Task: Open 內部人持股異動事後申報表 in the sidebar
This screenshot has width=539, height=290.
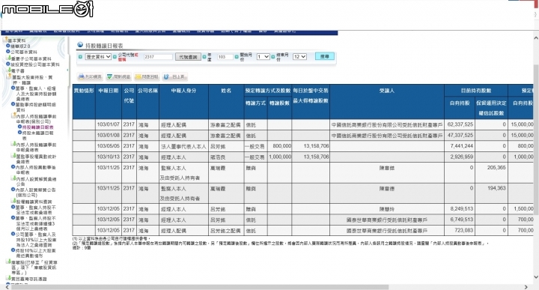Action: (x=35, y=169)
